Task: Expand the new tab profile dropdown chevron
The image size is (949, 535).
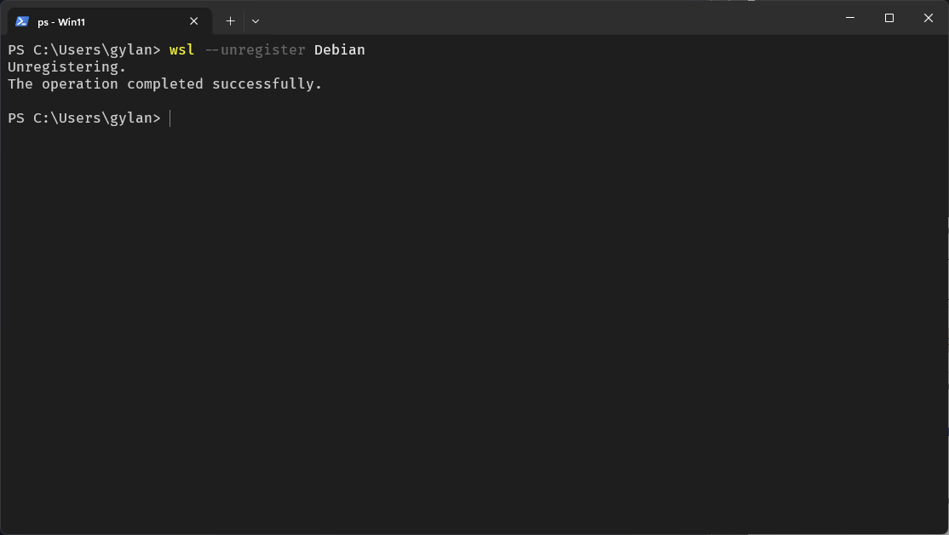Action: pos(256,21)
